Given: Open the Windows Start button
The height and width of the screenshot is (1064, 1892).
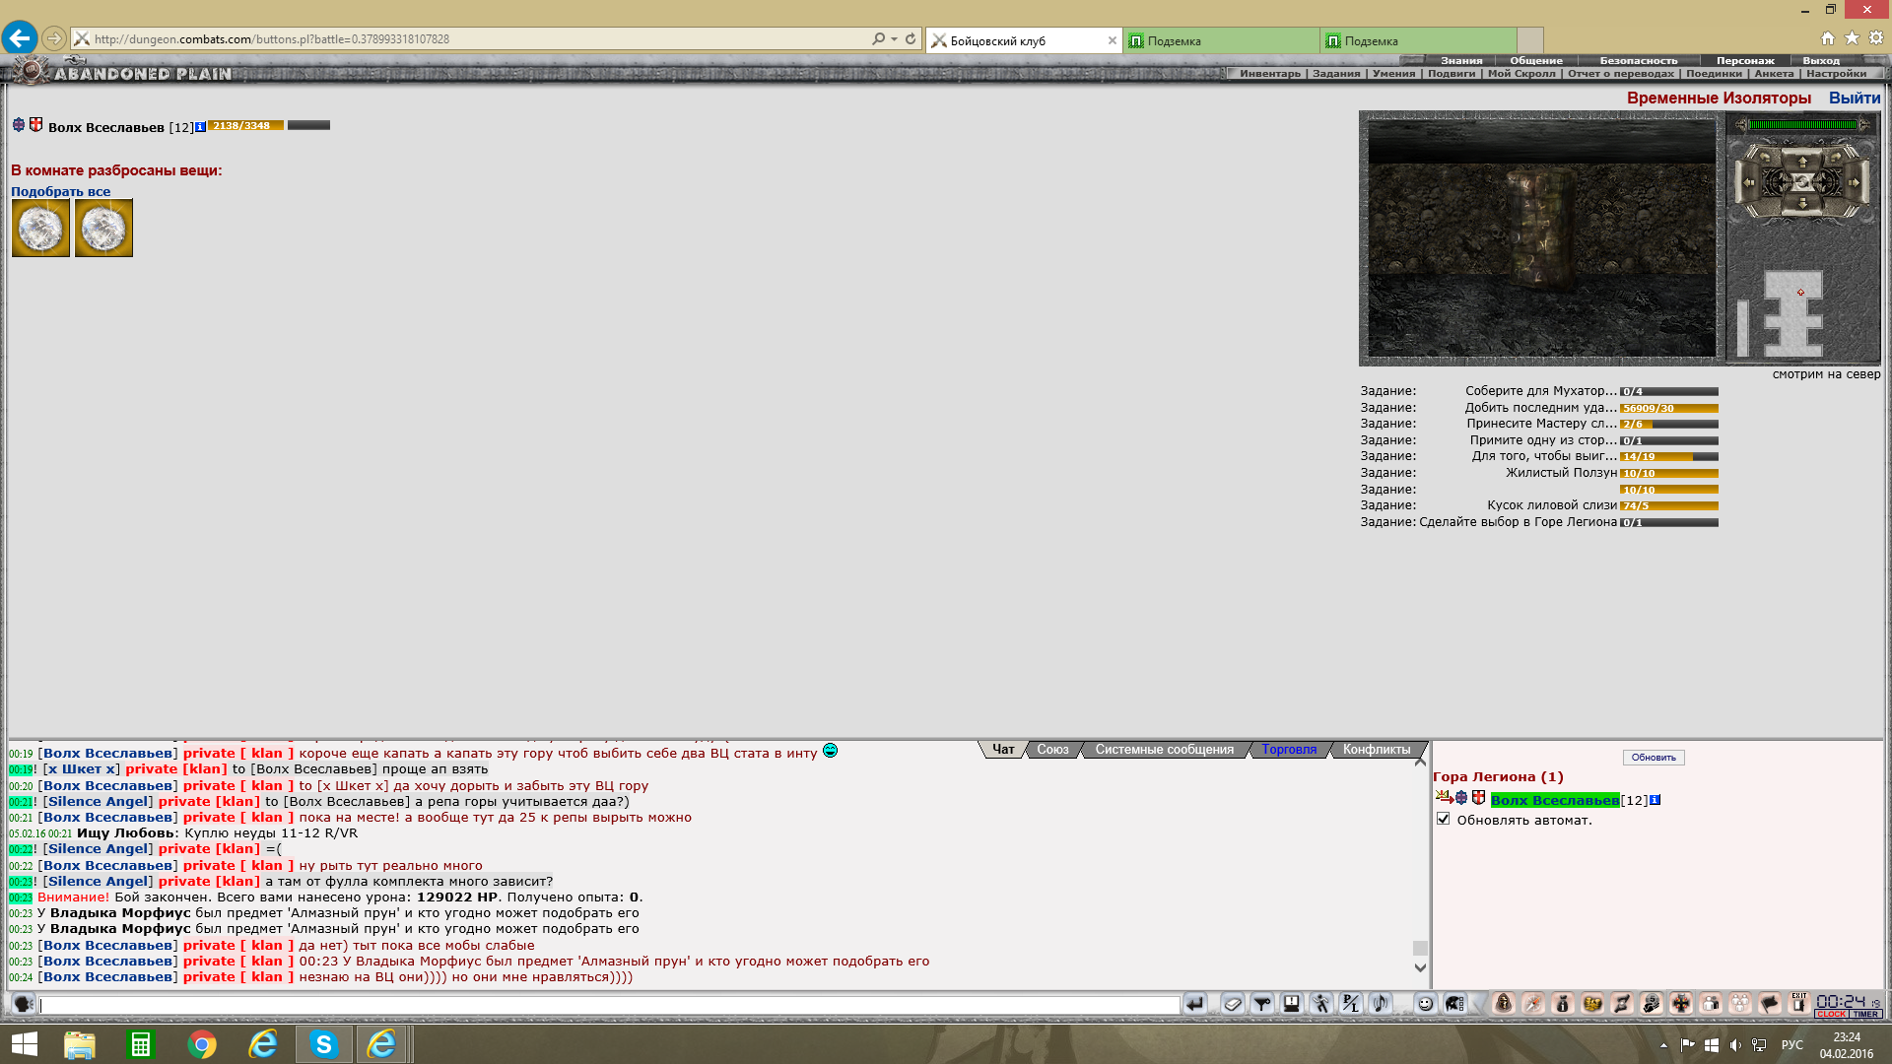Looking at the screenshot, I should [24, 1043].
